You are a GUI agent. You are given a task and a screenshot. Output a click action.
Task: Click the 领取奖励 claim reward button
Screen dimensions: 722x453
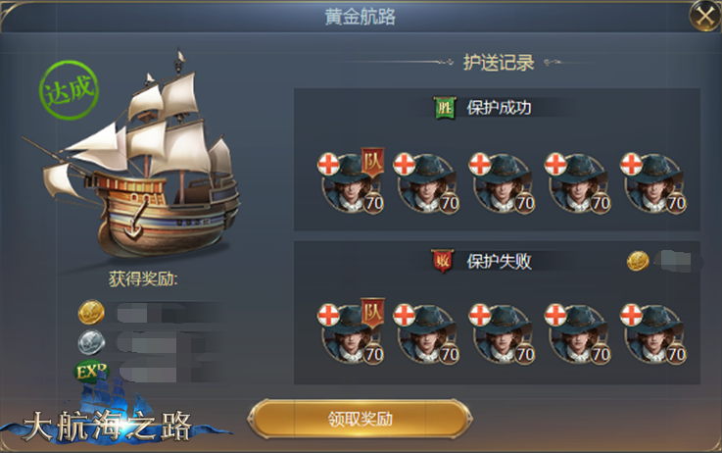(x=360, y=419)
